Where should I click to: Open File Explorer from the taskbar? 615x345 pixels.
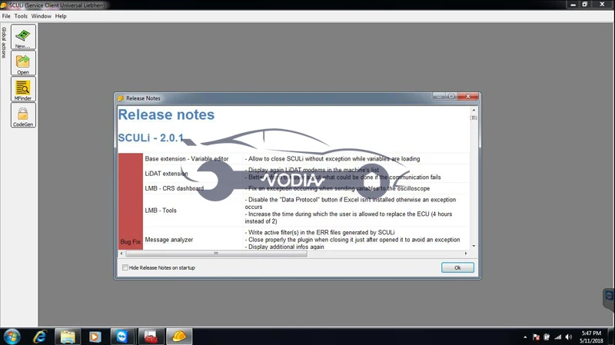pyautogui.click(x=68, y=337)
